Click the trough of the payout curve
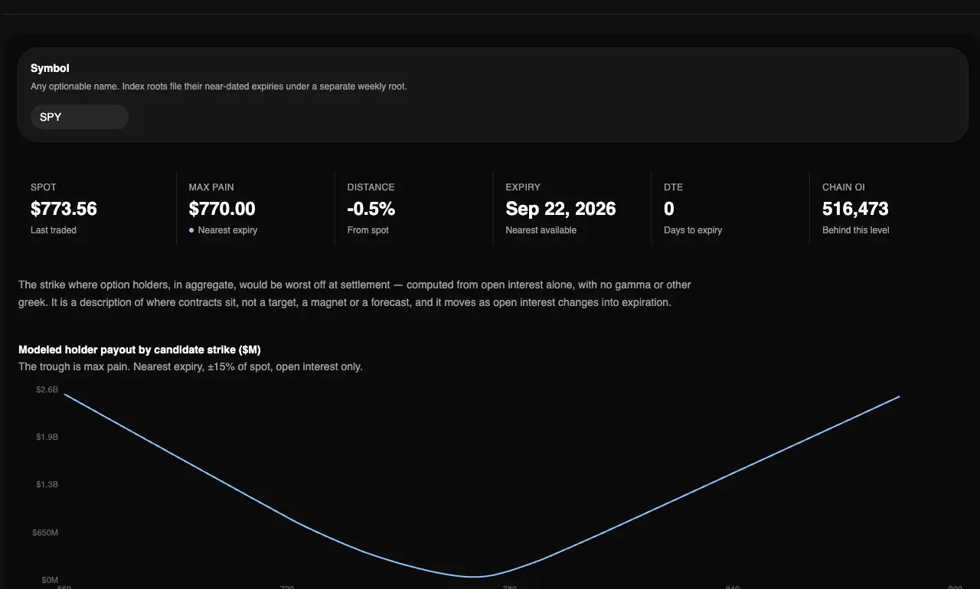The height and width of the screenshot is (589, 980). 476,576
